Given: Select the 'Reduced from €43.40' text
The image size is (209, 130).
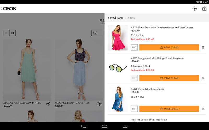Looking at the screenshot, I should [x=142, y=39].
